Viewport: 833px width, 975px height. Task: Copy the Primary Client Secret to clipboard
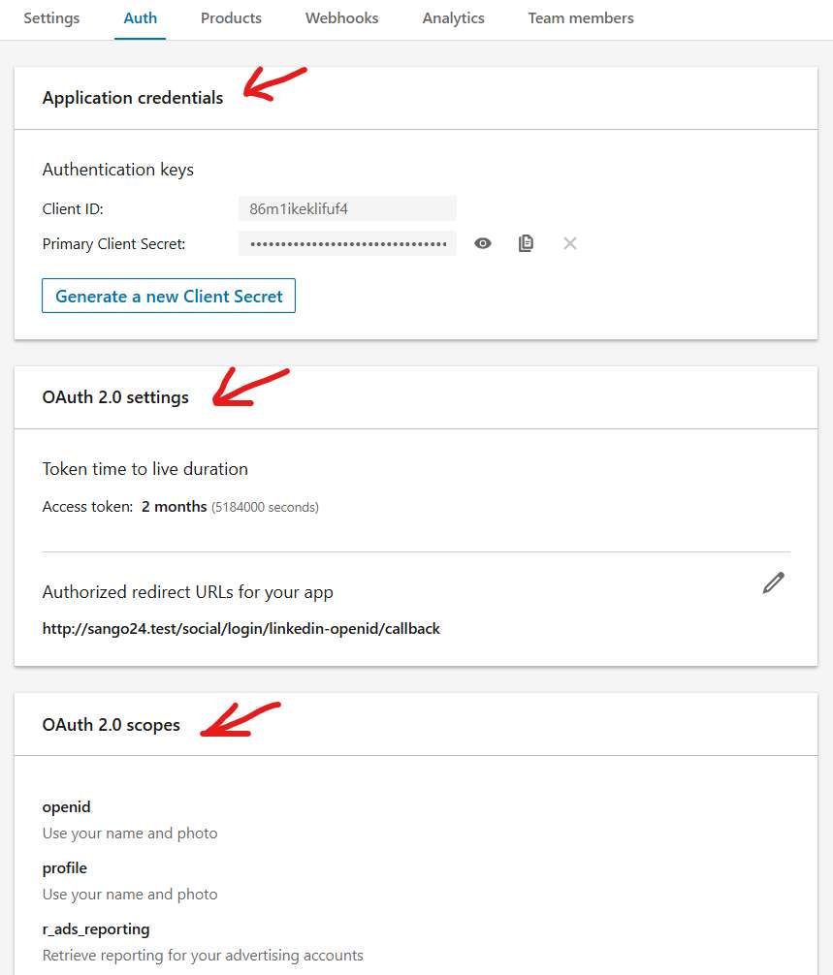[x=526, y=243]
